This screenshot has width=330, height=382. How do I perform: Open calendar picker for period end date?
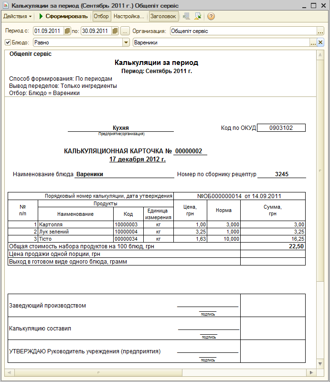tap(115, 31)
